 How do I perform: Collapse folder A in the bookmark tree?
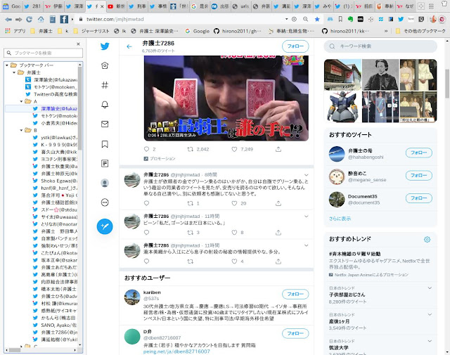pos(21,101)
